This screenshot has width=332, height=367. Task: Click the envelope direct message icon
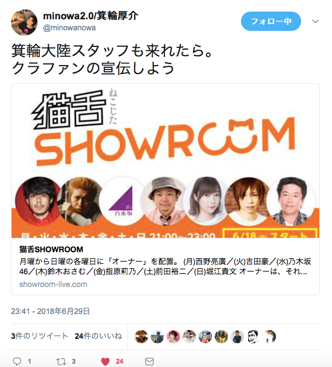click(149, 361)
